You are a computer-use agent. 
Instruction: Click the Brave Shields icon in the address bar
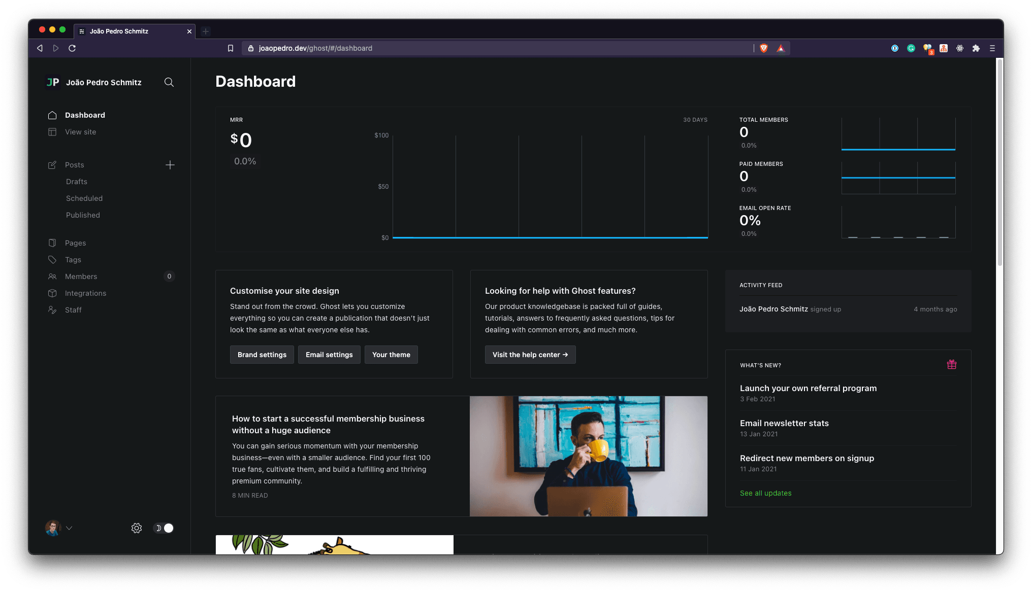(763, 48)
